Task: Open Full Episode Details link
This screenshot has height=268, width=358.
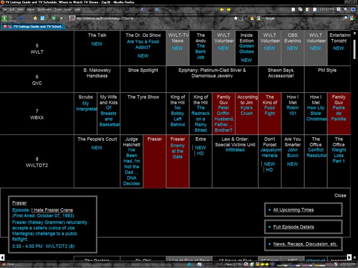Action: [x=293, y=227]
